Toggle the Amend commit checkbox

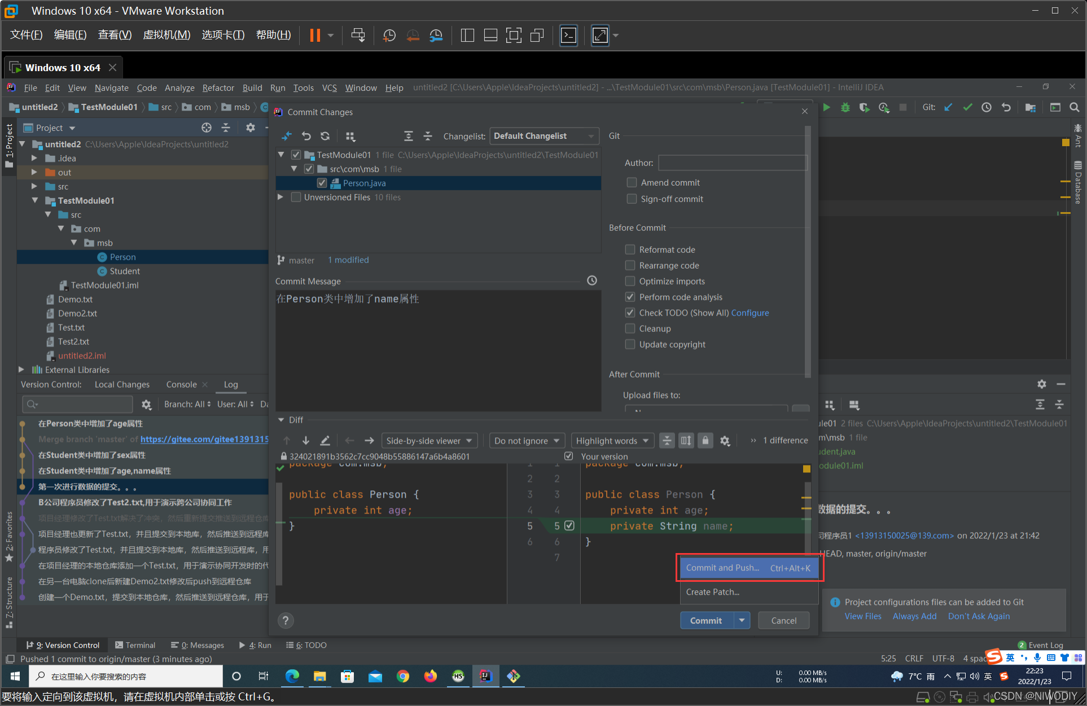click(630, 182)
